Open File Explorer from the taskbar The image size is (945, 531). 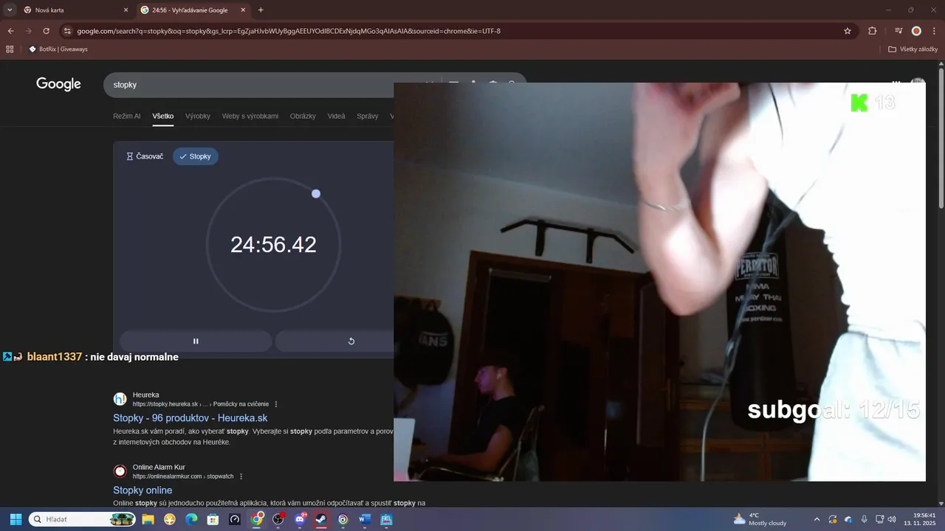[148, 519]
